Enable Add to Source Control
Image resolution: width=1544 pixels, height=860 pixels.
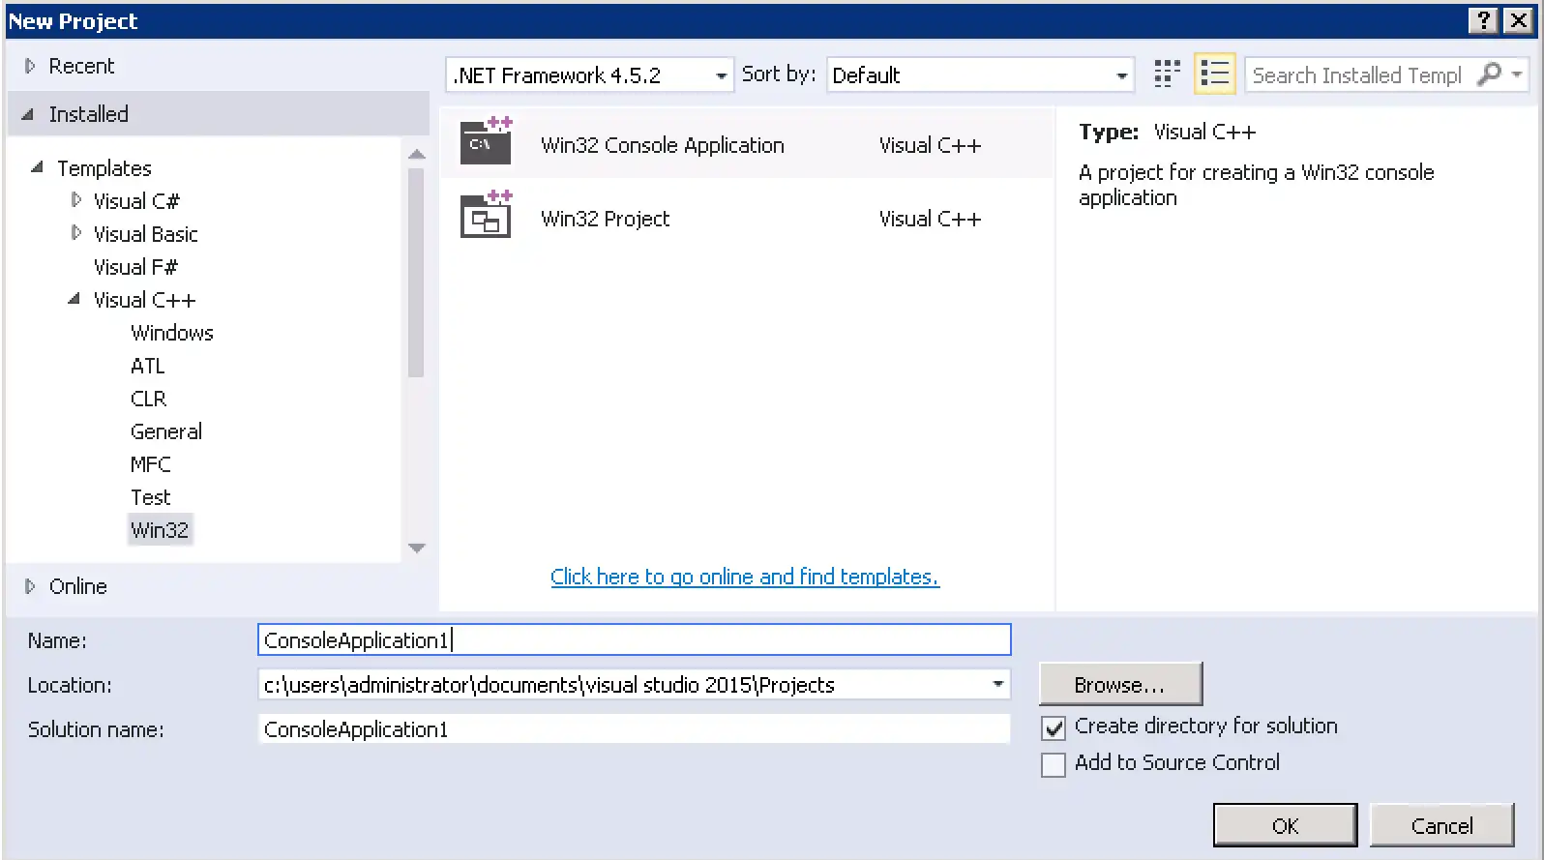[x=1054, y=764]
